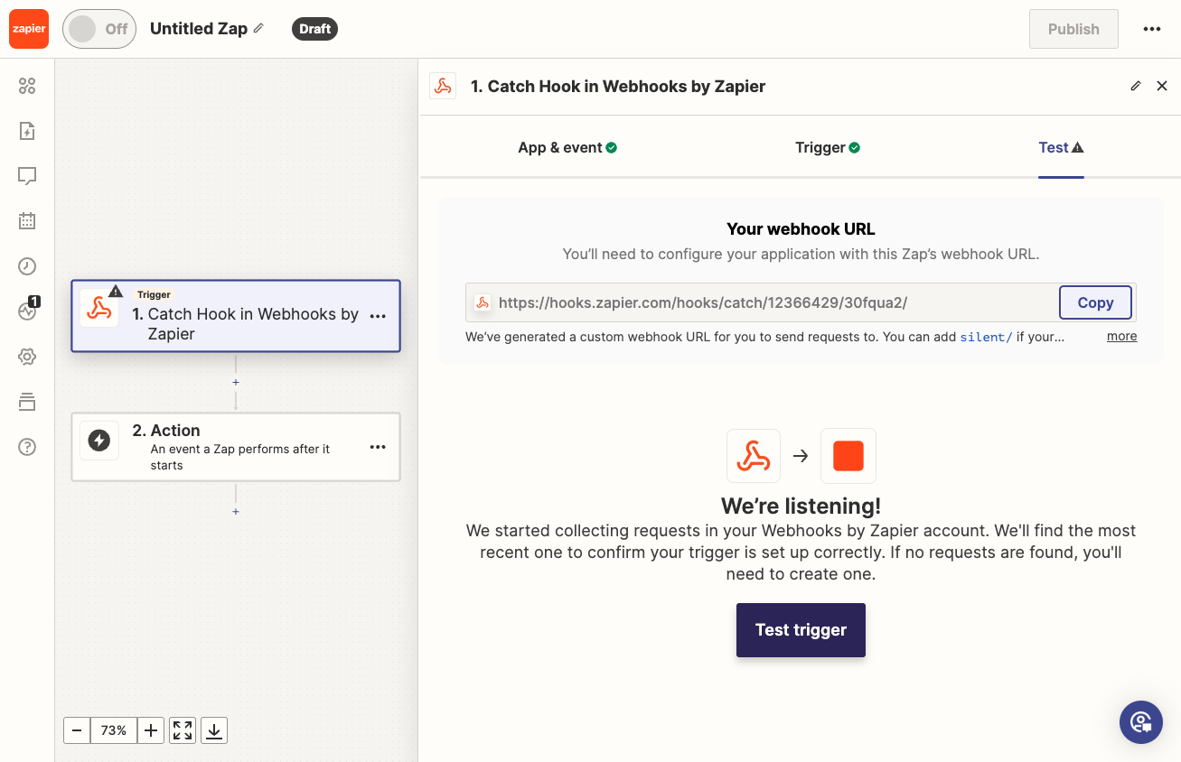1181x762 pixels.
Task: Open the help question mark sidebar icon
Action: coord(27,447)
